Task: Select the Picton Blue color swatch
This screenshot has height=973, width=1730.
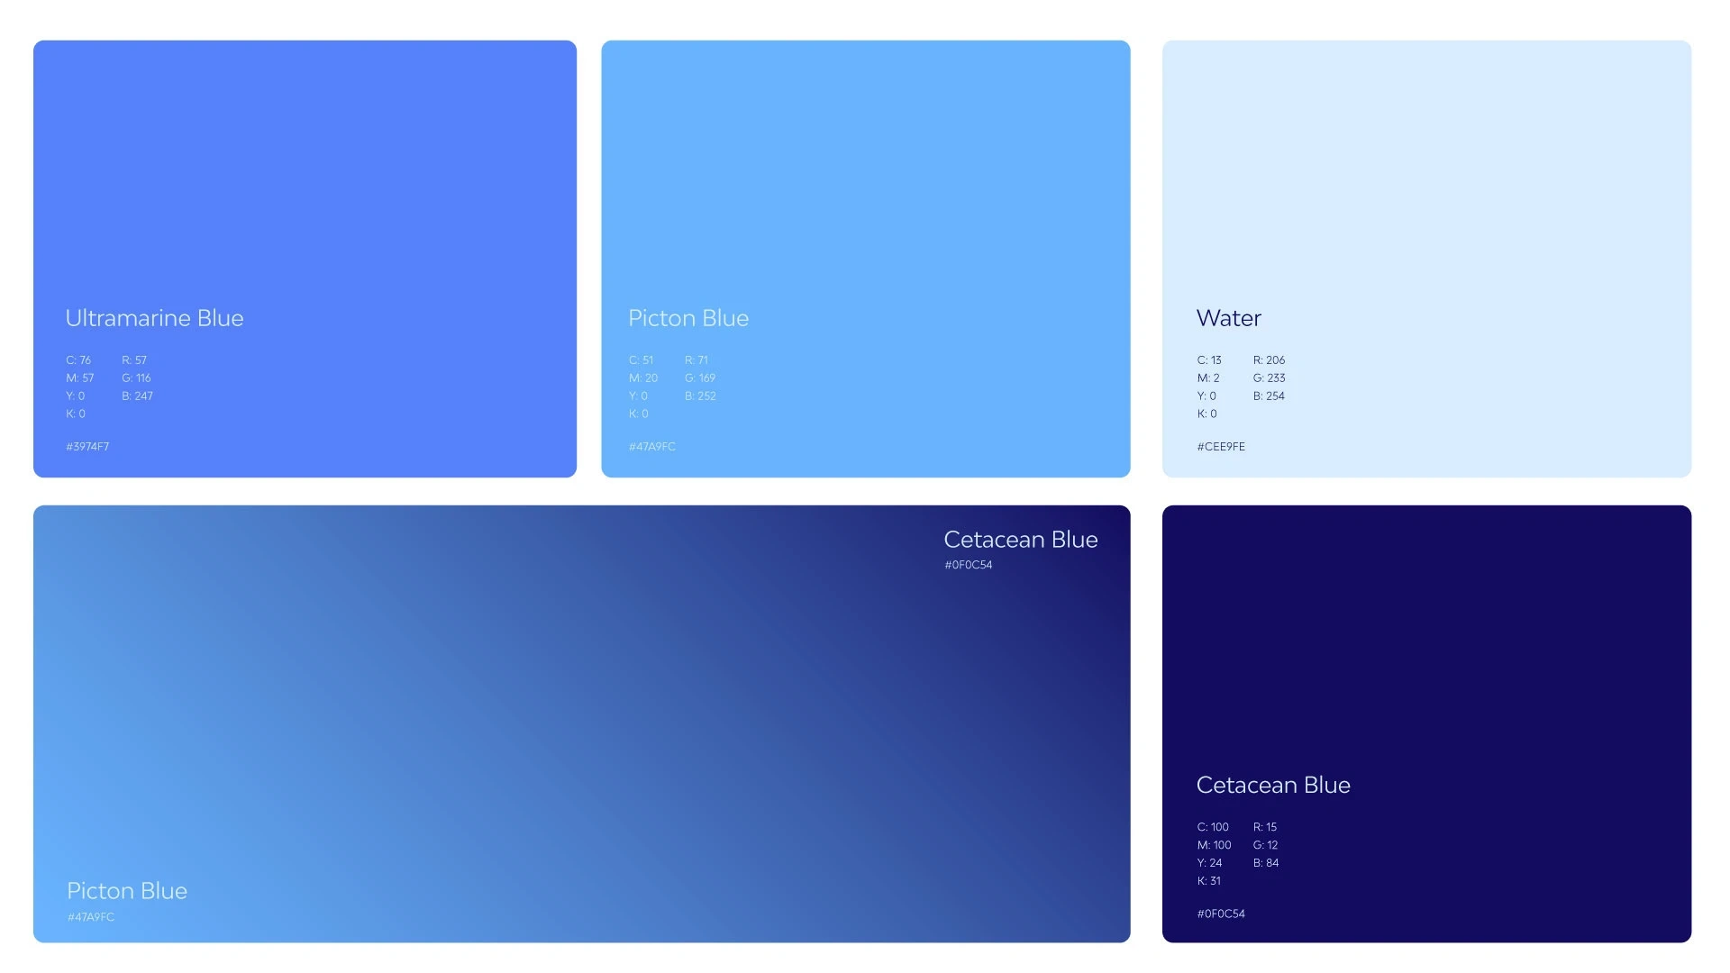Action: (865, 180)
